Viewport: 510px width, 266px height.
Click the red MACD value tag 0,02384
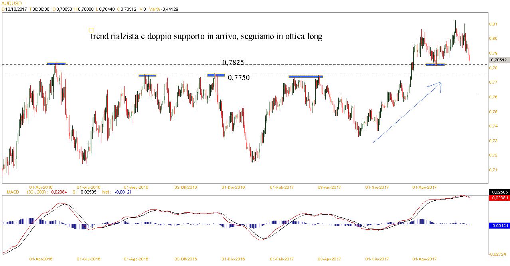[499, 197]
